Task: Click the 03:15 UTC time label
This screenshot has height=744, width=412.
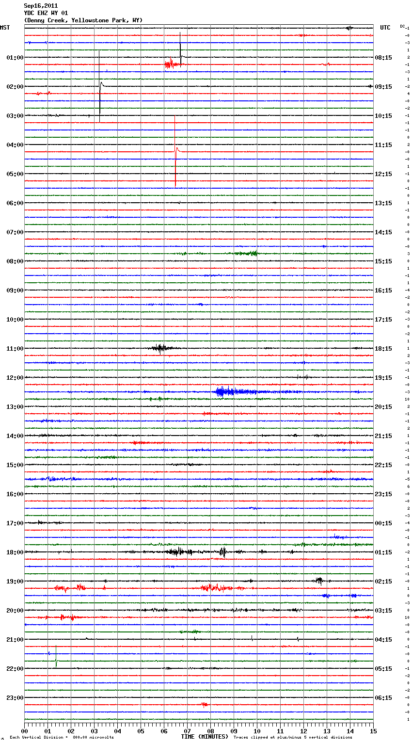Action: 383,611
